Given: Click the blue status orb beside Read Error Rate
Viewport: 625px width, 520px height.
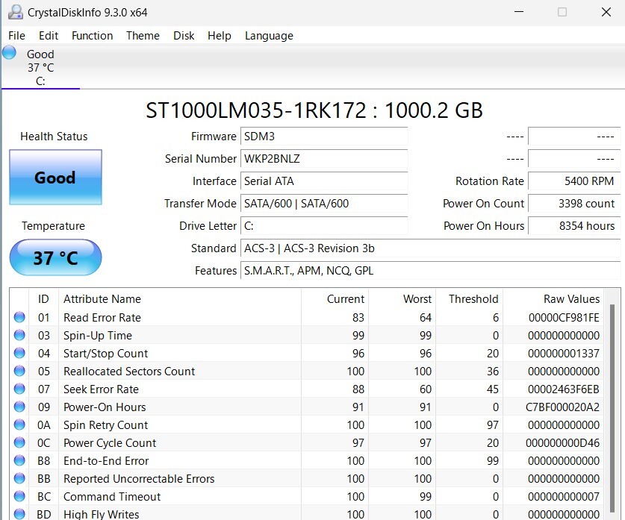Looking at the screenshot, I should point(19,317).
